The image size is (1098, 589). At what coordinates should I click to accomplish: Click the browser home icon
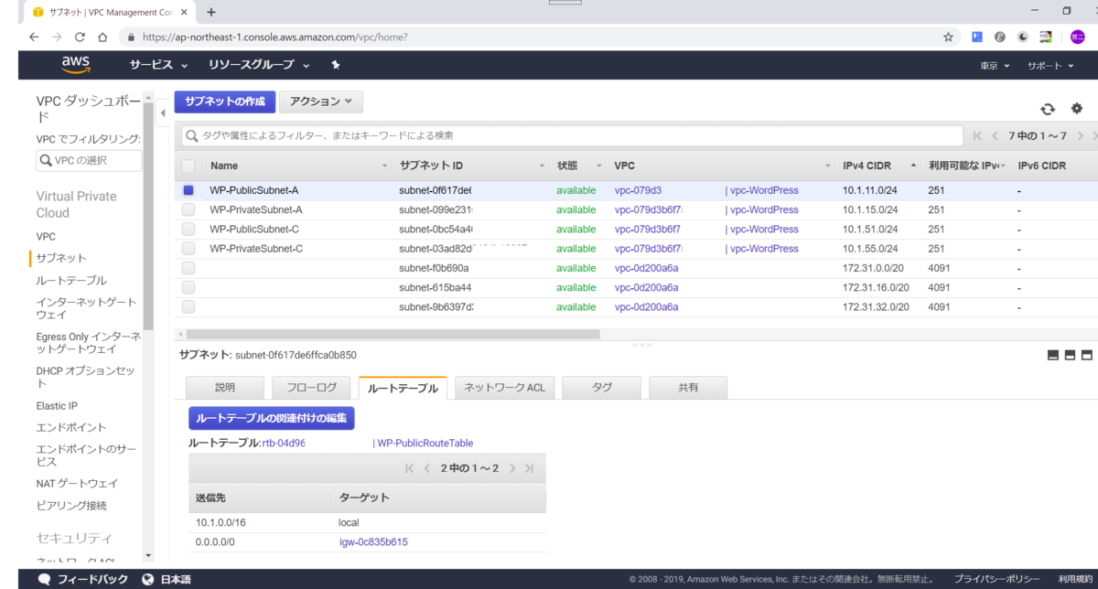(x=102, y=37)
